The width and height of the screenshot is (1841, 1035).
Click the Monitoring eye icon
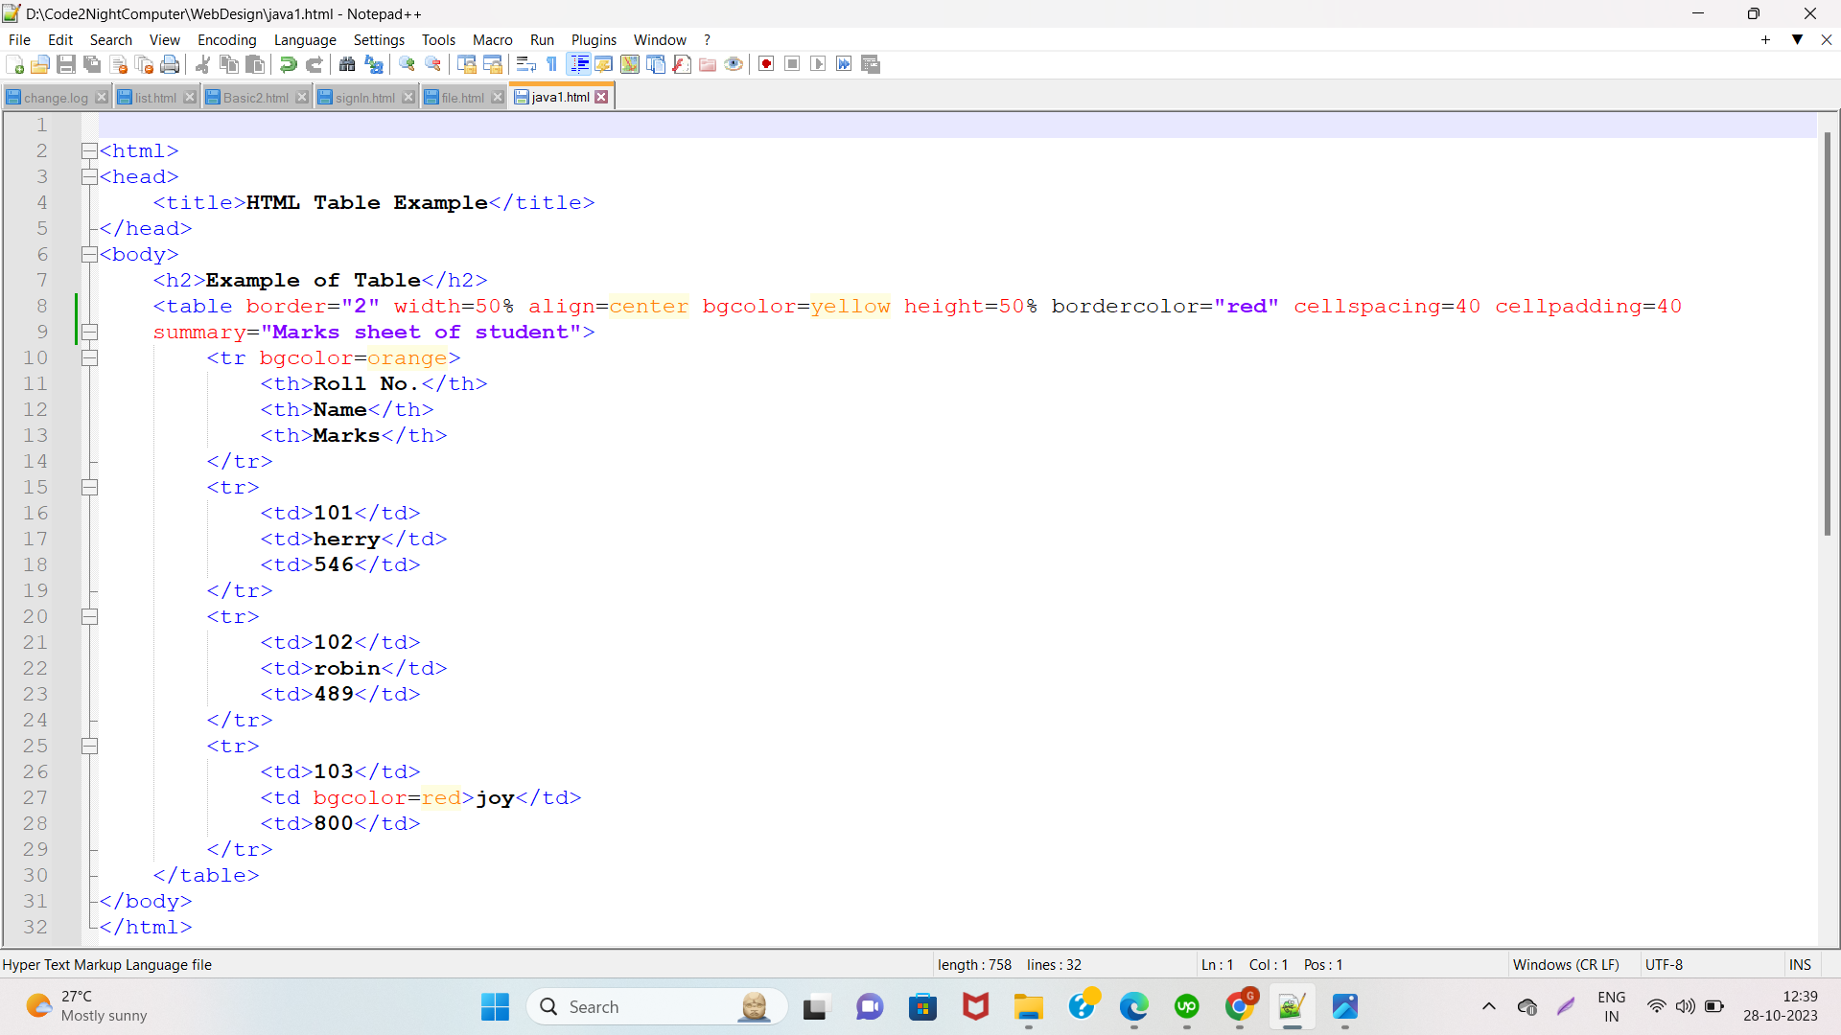click(x=734, y=64)
